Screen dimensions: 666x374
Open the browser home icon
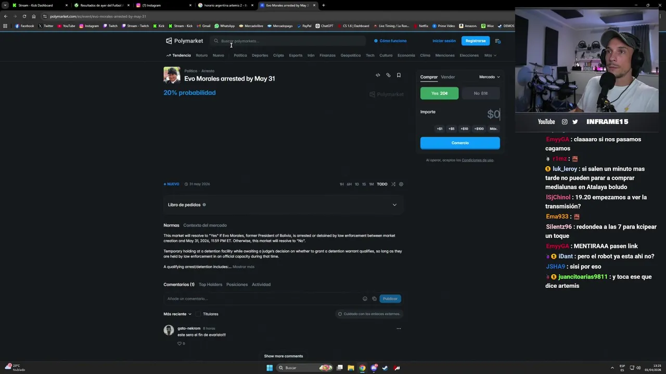click(34, 16)
